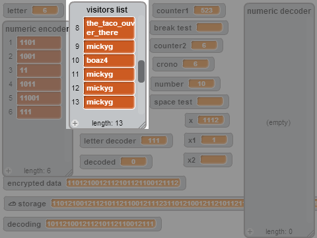Click the space test variable monitor
Screen dimensions: 317x238
click(190, 102)
